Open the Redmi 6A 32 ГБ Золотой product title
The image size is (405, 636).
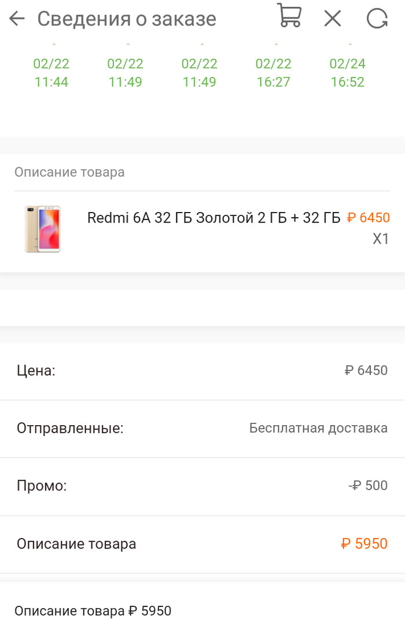(213, 218)
